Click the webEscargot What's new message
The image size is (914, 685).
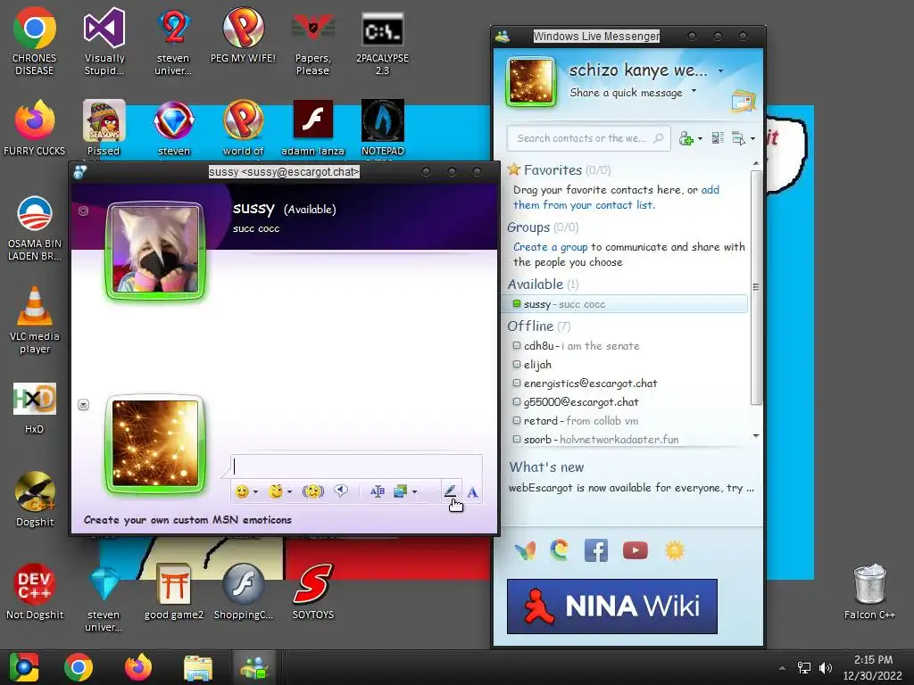[631, 488]
